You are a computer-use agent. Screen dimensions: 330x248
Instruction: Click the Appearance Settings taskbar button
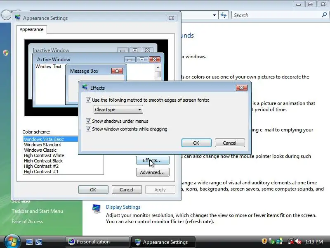pyautogui.click(x=163, y=242)
